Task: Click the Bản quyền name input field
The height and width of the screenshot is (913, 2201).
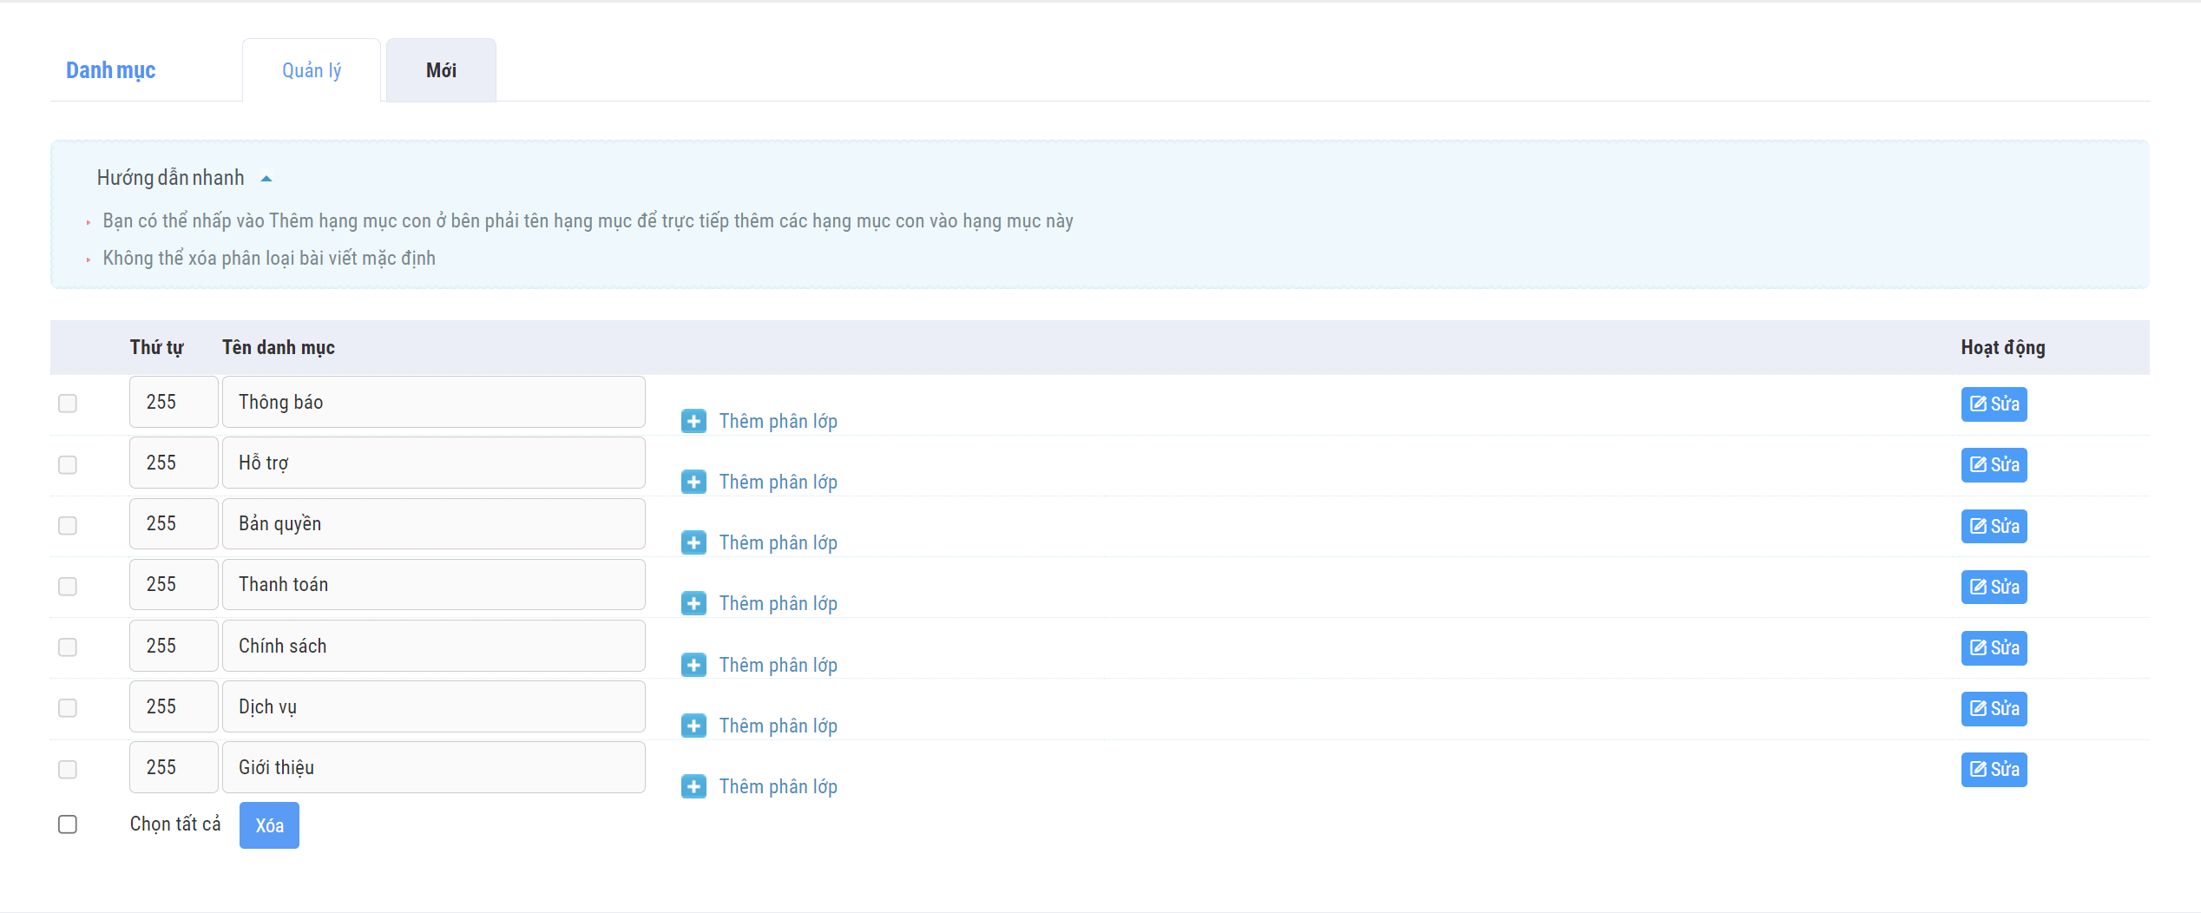Action: coord(433,523)
